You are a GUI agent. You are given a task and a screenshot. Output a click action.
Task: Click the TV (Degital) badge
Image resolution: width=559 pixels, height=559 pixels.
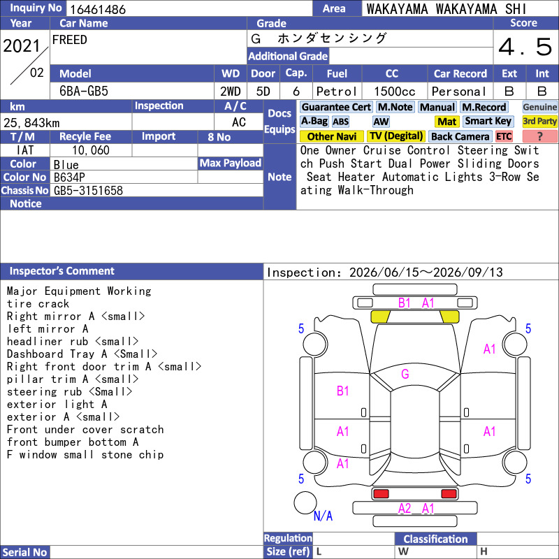[395, 136]
